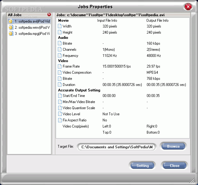Click the resize grip in window corner
198x185 pixels.
pyautogui.click(x=192, y=180)
